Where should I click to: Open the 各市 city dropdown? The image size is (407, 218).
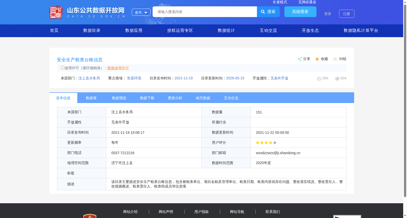pos(141,12)
